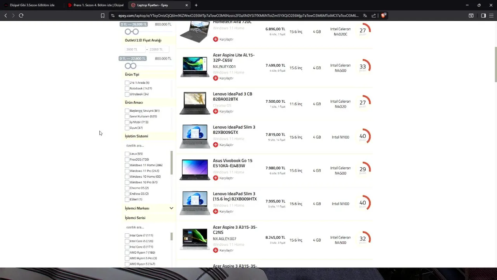
Task: Check the Oyun (37) filter
Action: click(127, 128)
